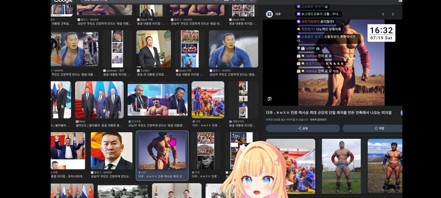Open 조선일보 thumbnail of man in black suit
Viewport: 441px width, 198px height.
point(153,49)
